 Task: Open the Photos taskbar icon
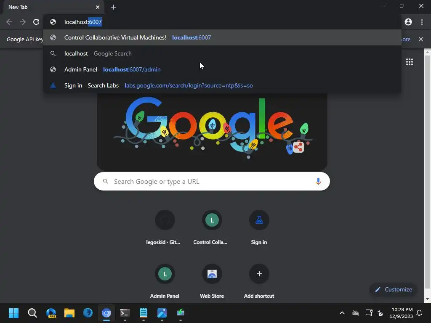tap(162, 313)
